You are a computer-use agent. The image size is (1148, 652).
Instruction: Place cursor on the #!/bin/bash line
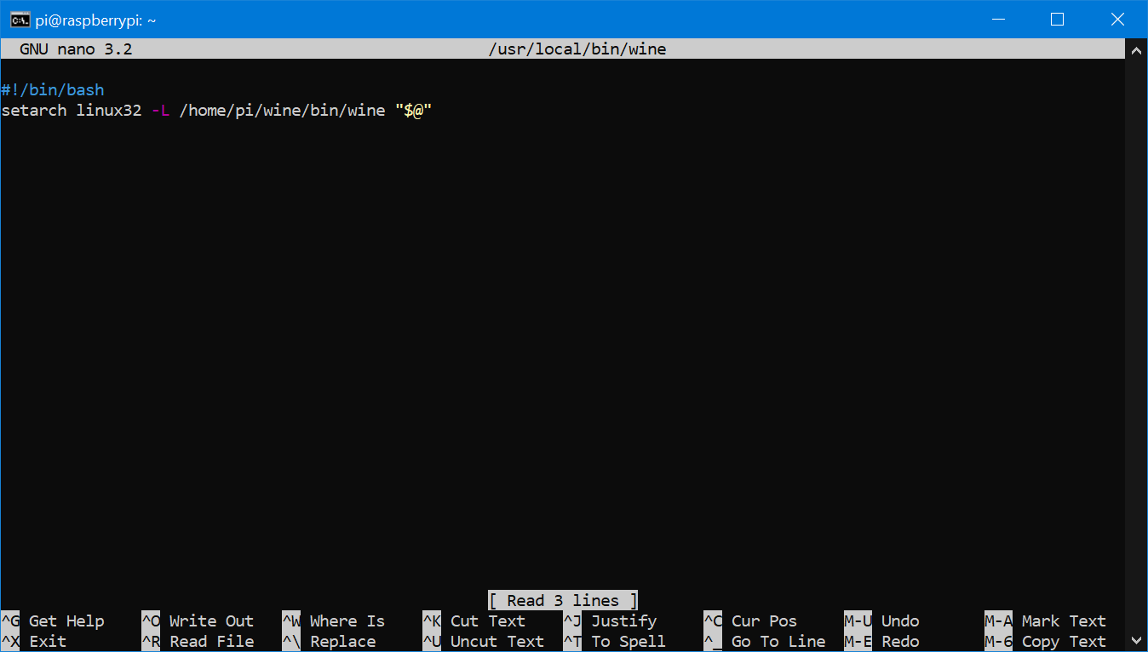point(53,90)
